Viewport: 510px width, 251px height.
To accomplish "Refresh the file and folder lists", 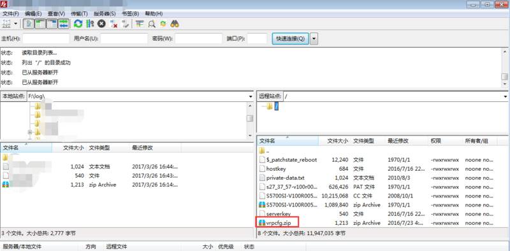I will (78, 24).
